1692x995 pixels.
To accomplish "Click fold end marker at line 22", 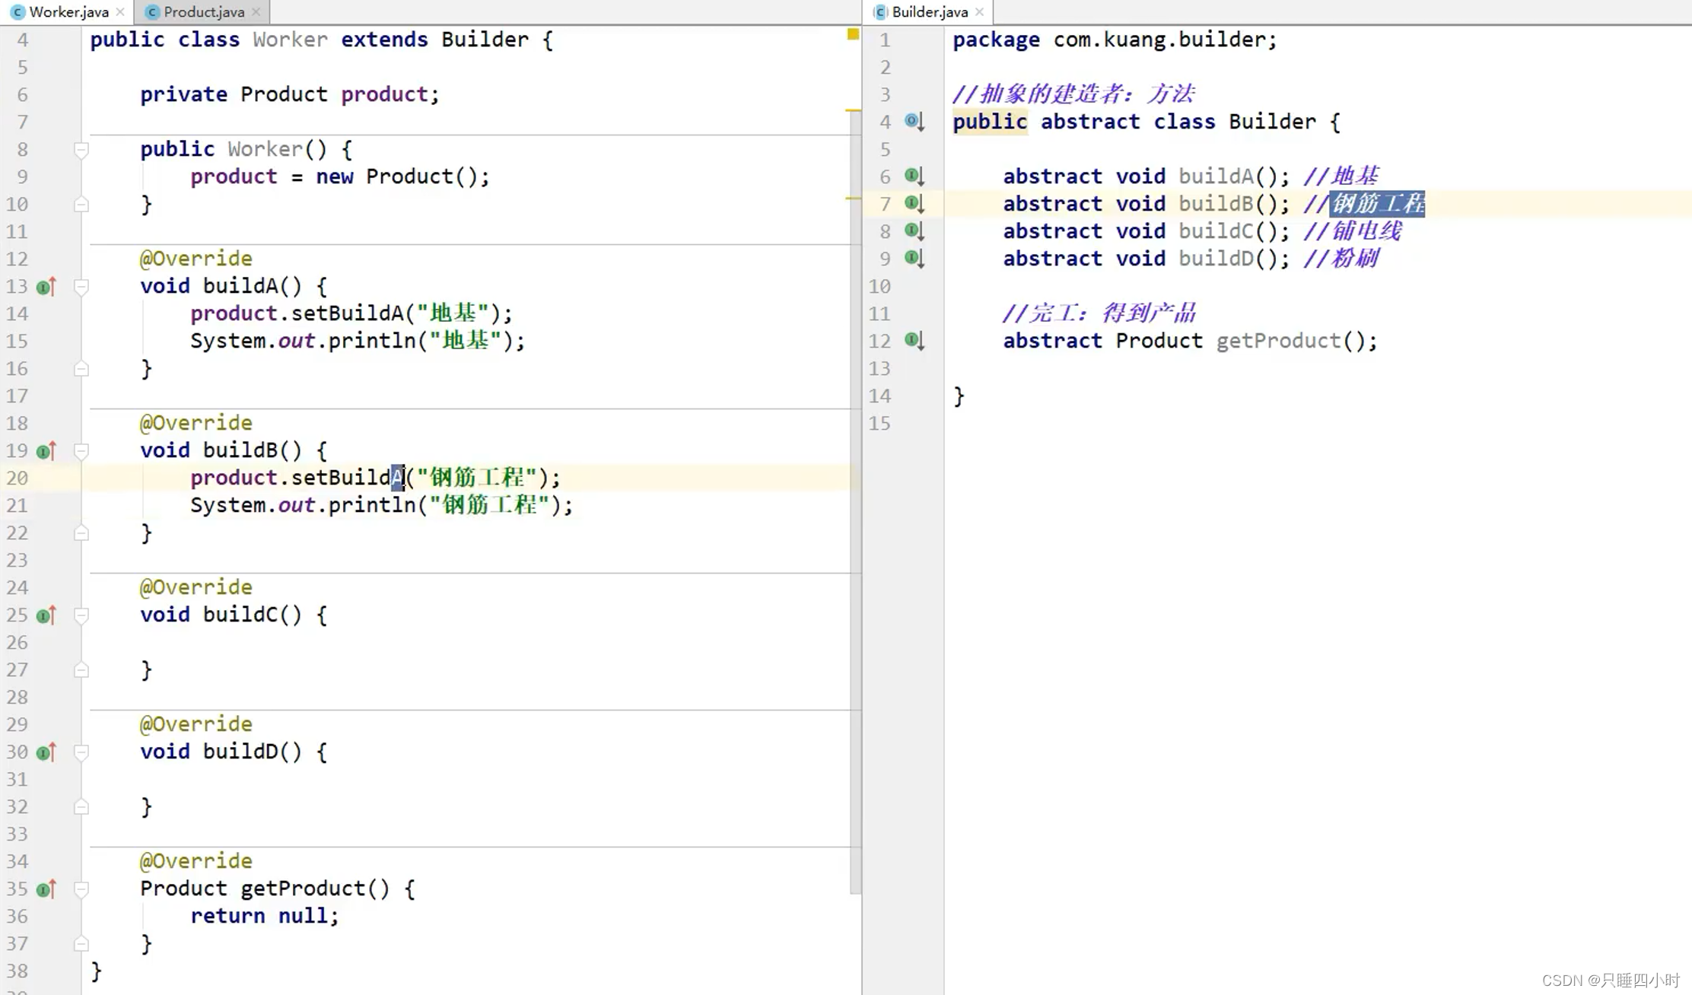I will coord(81,533).
